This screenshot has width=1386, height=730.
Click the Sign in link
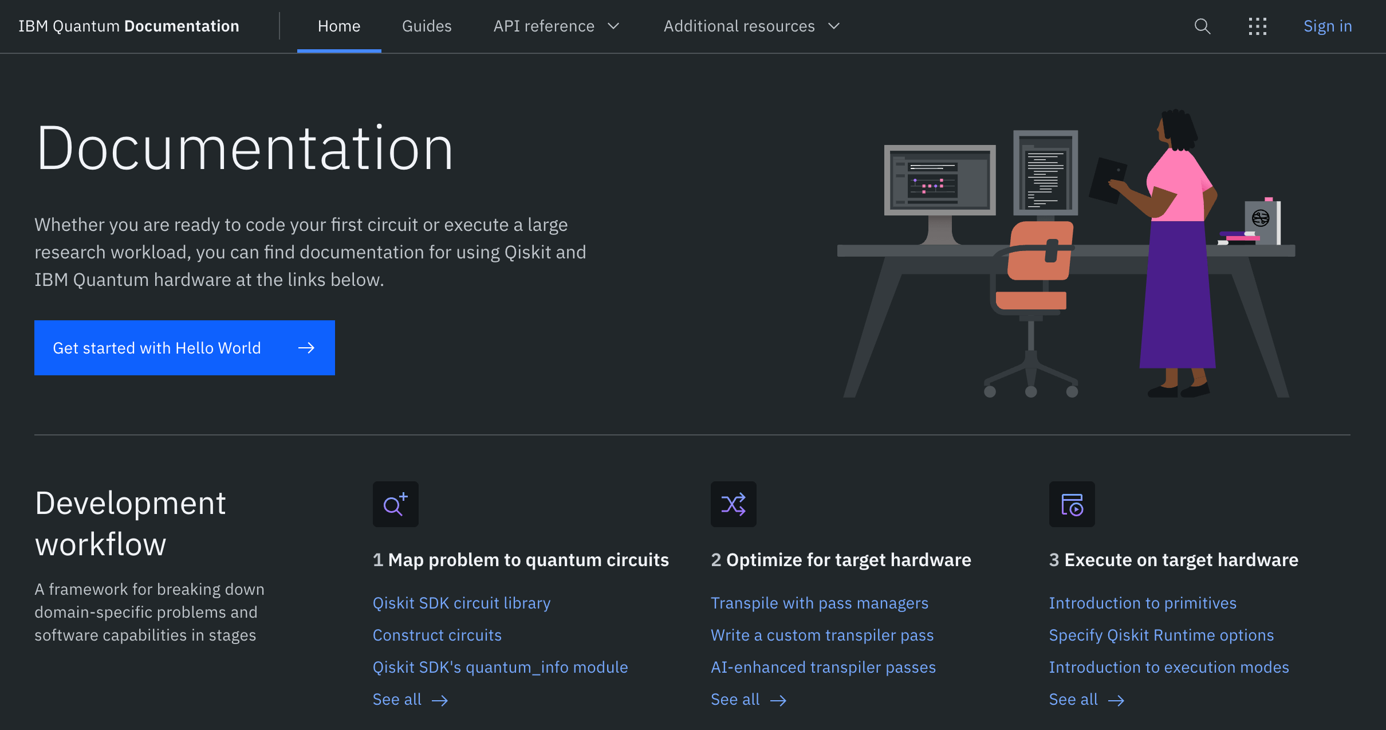[1328, 26]
